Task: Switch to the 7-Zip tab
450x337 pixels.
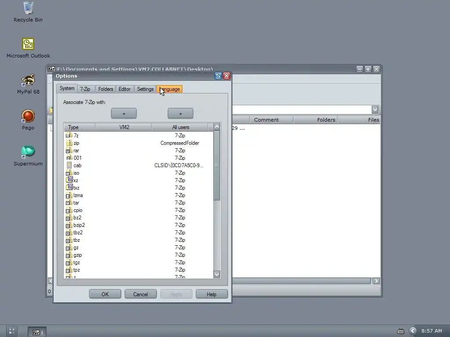Action: (x=85, y=89)
